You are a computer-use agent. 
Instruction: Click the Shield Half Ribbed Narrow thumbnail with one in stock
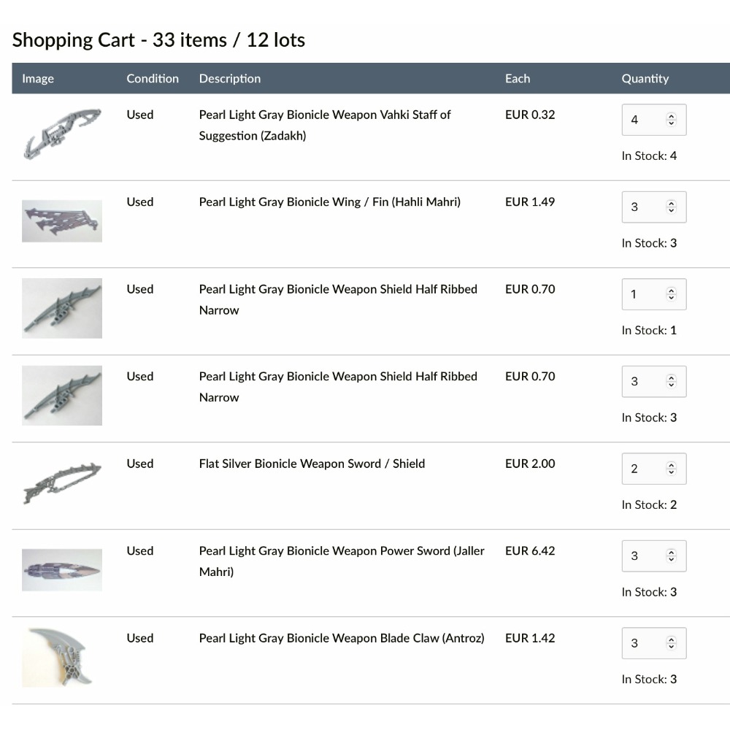[62, 308]
